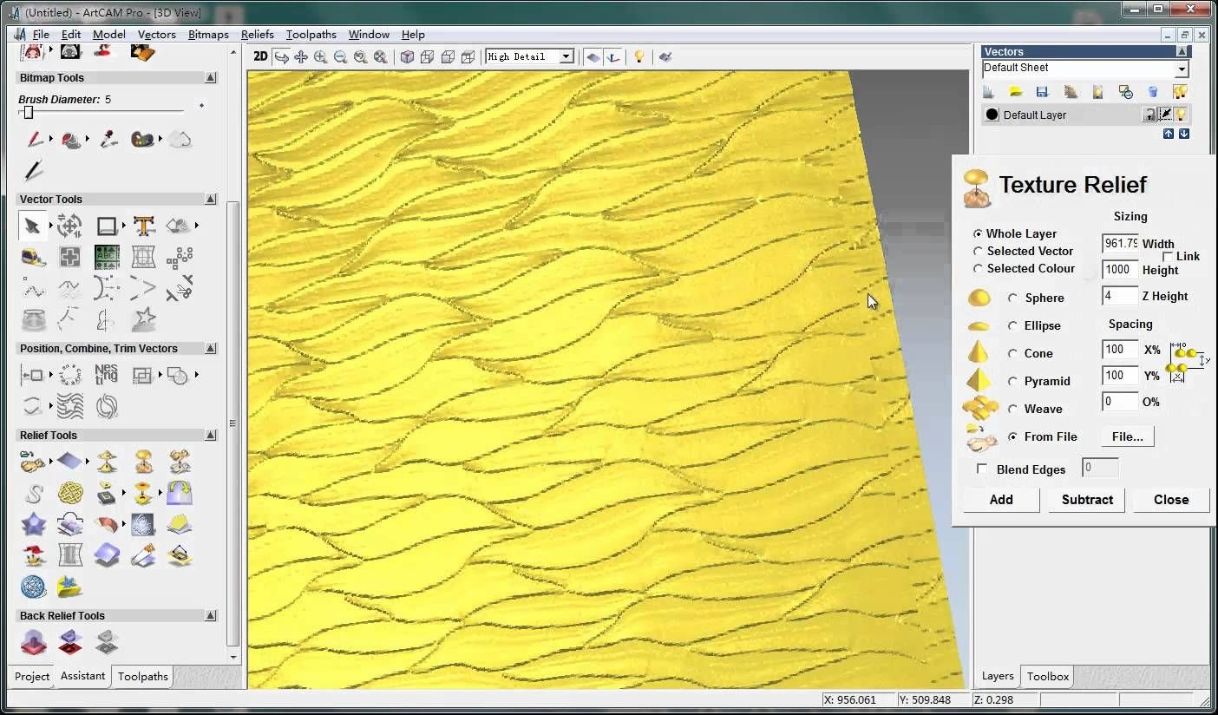Select the Sphere texture radio button
The width and height of the screenshot is (1218, 715).
point(1012,298)
